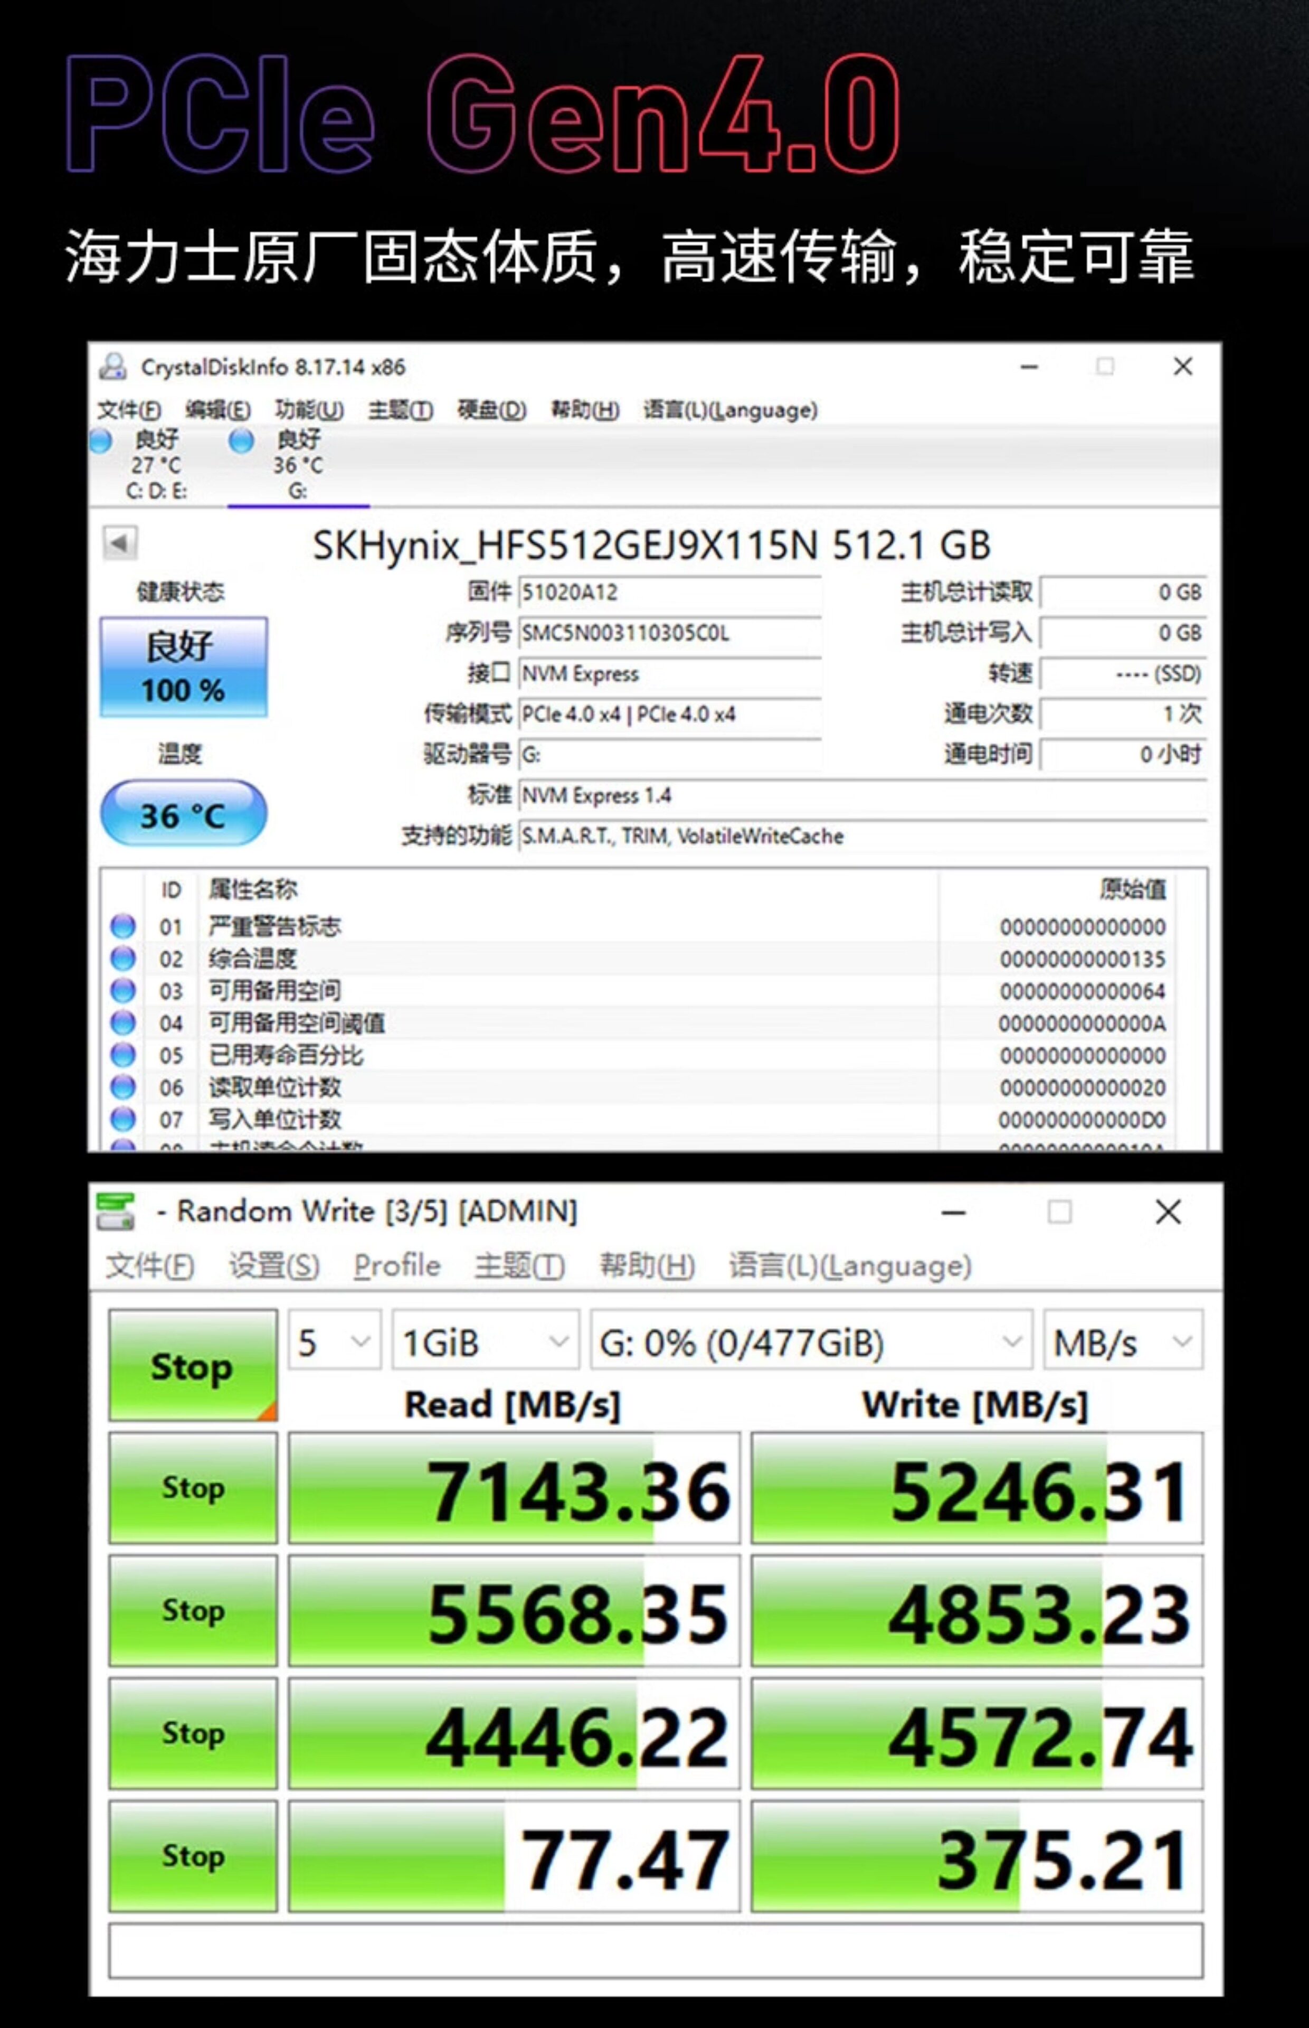Open the test count dropdown showing 5
Screen dimensions: 1309x2028
pyautogui.click(x=335, y=1342)
